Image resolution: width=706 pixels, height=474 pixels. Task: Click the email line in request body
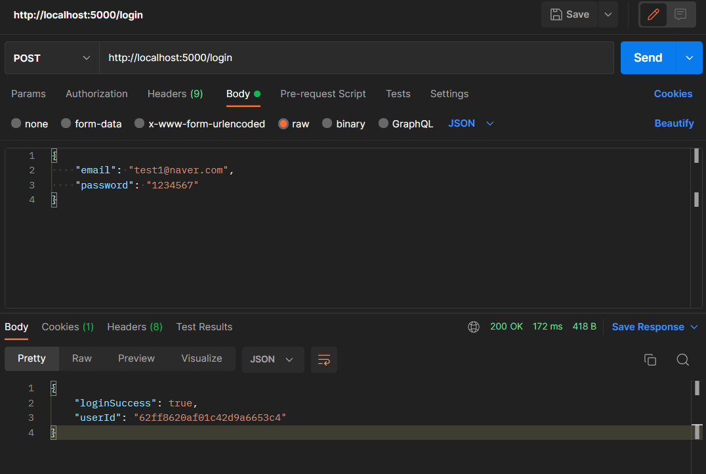coord(154,170)
